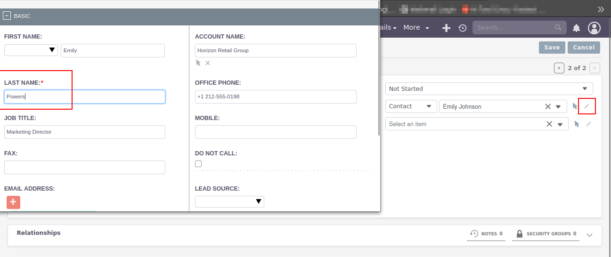Screen dimensions: 611x257
Task: Clear the Emily Johnson selection
Action: tap(547, 106)
